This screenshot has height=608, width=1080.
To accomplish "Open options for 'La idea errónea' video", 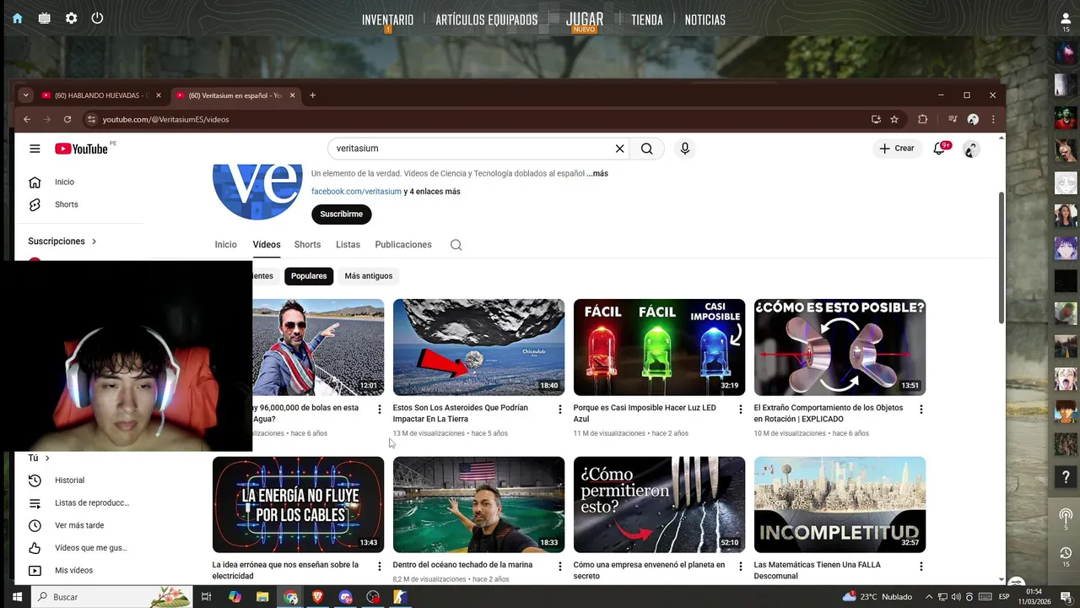I will pos(380,567).
